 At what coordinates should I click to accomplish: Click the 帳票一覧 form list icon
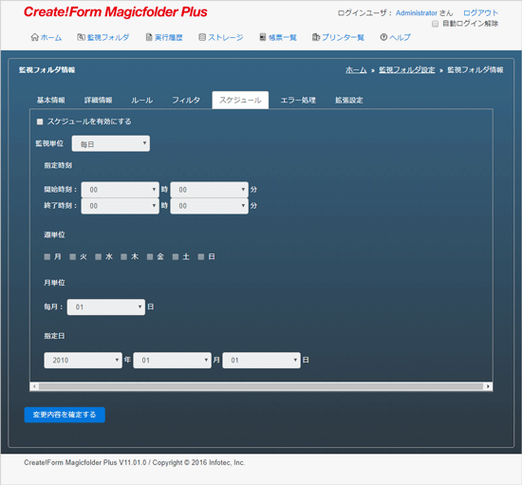tap(263, 37)
